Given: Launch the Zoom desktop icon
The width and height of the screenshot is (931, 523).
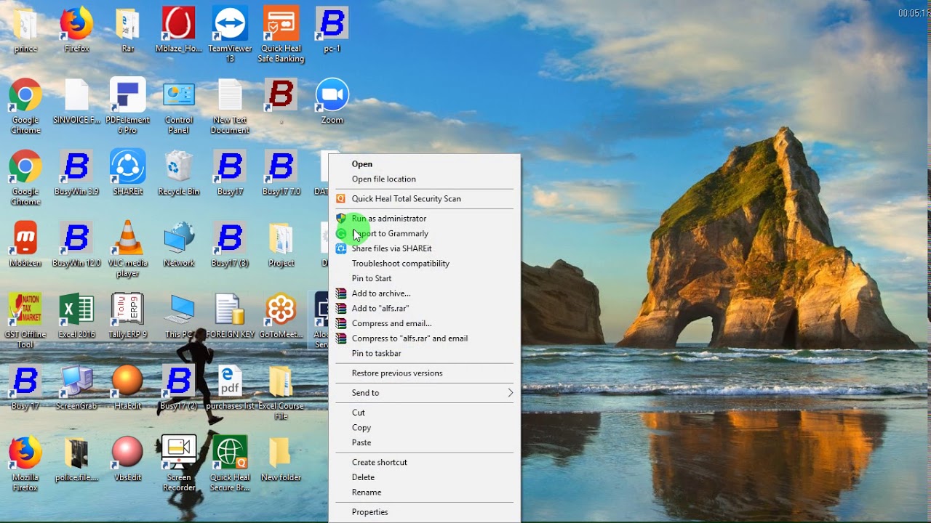Looking at the screenshot, I should 332,102.
